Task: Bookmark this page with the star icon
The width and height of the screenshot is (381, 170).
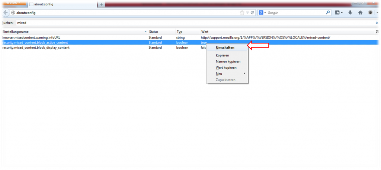Action: (x=242, y=13)
